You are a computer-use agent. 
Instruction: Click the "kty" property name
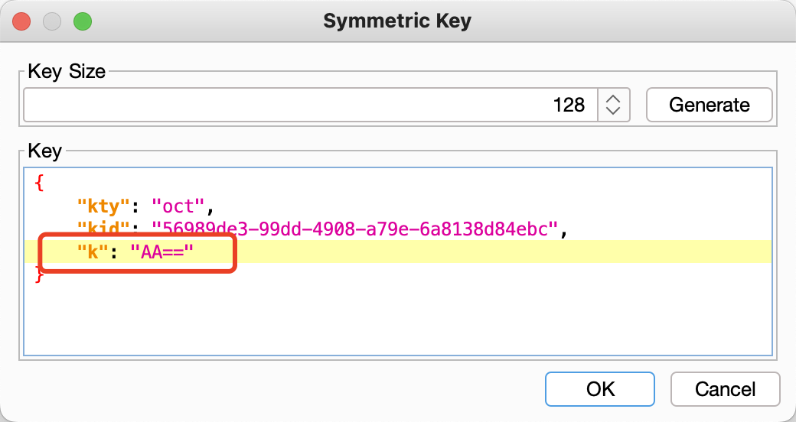tap(101, 206)
